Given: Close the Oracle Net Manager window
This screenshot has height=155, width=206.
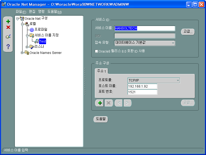Looking at the screenshot, I should [x=201, y=4].
